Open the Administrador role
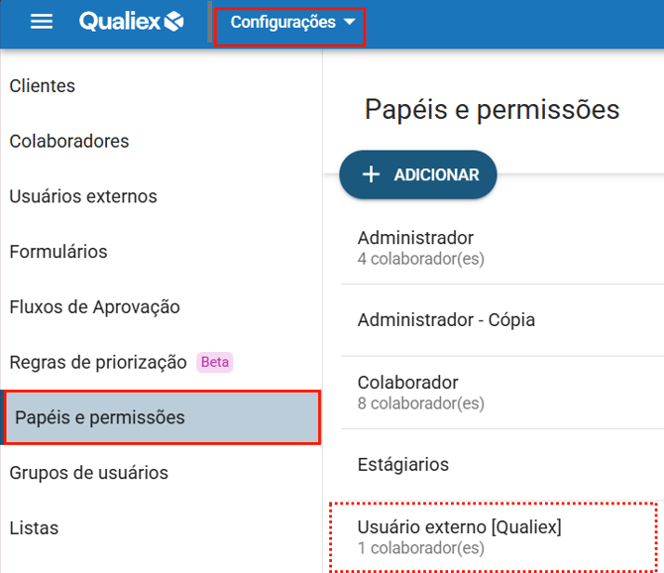This screenshot has height=573, width=664. 416,247
